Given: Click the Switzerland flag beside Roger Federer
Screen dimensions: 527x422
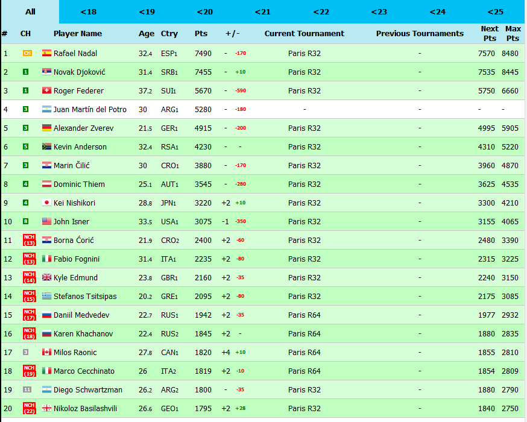Looking at the screenshot, I should tap(46, 90).
